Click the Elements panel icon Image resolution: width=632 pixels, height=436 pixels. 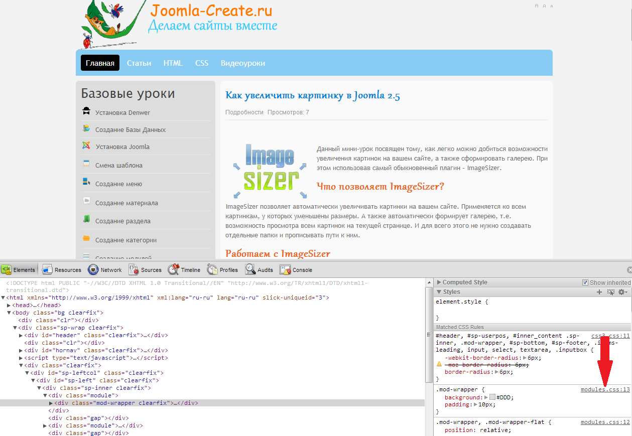[7, 269]
